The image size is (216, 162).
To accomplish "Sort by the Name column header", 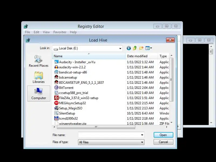I will tap(89, 56).
